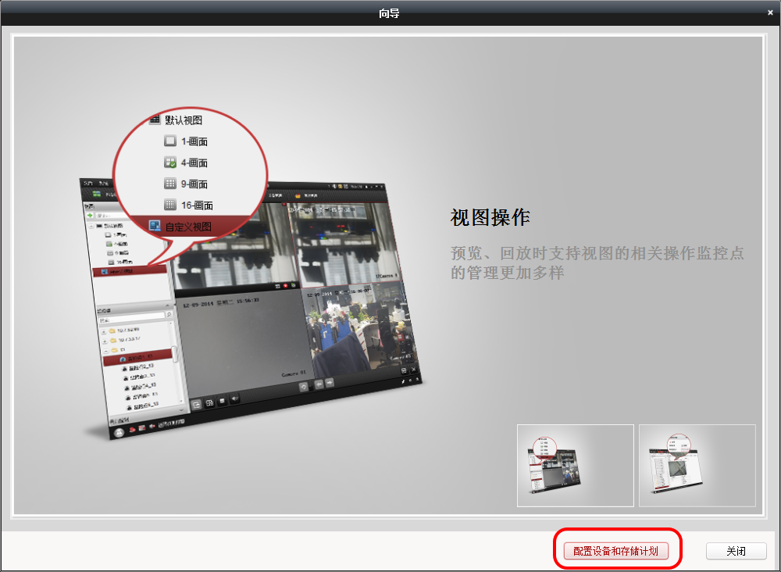This screenshot has height=572, width=781.
Task: Select the 16-画面 label in the bubble
Action: coord(198,206)
